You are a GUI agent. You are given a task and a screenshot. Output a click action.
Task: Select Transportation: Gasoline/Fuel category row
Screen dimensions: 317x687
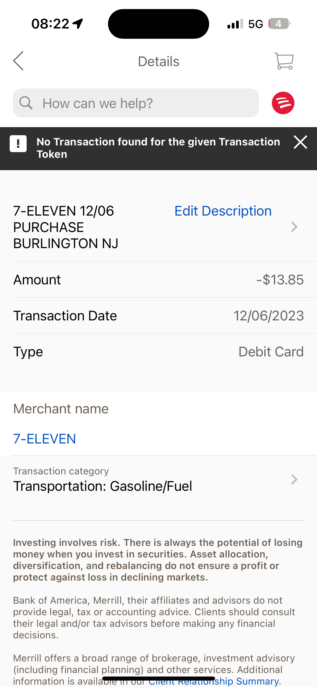coord(103,486)
